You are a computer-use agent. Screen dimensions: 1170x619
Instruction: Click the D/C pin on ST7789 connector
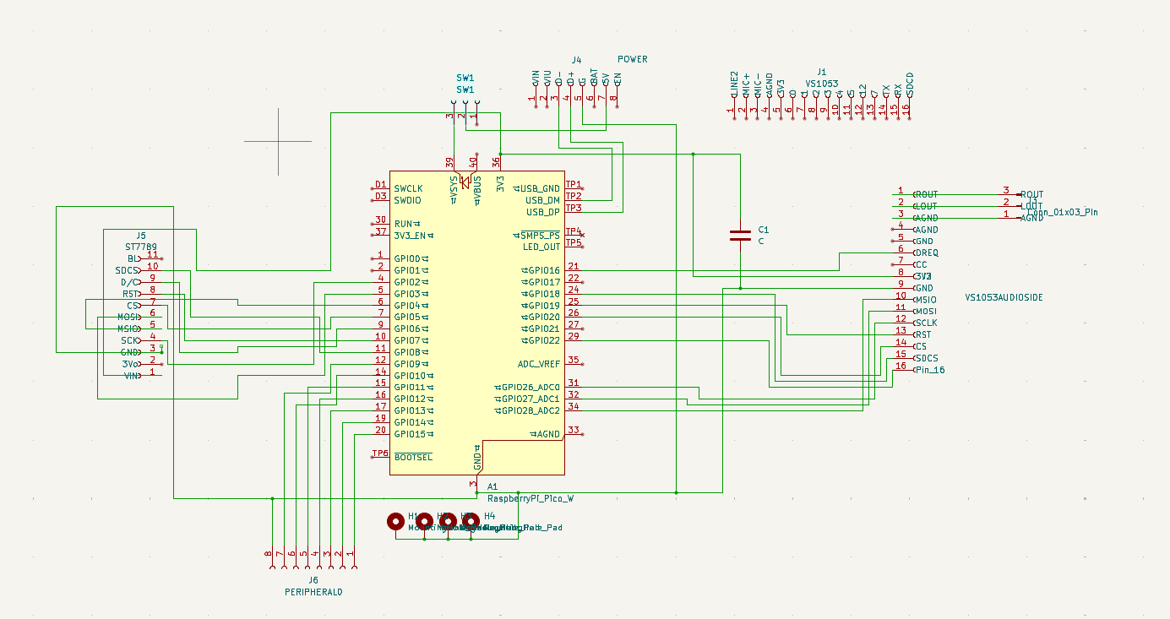click(x=128, y=282)
